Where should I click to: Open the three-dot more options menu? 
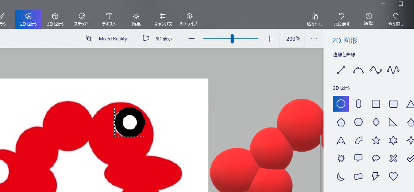click(x=314, y=39)
